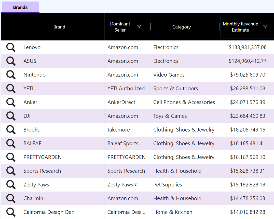Viewport: 274px width, 219px height.
Task: Sort by the Brand column header
Action: (x=59, y=27)
